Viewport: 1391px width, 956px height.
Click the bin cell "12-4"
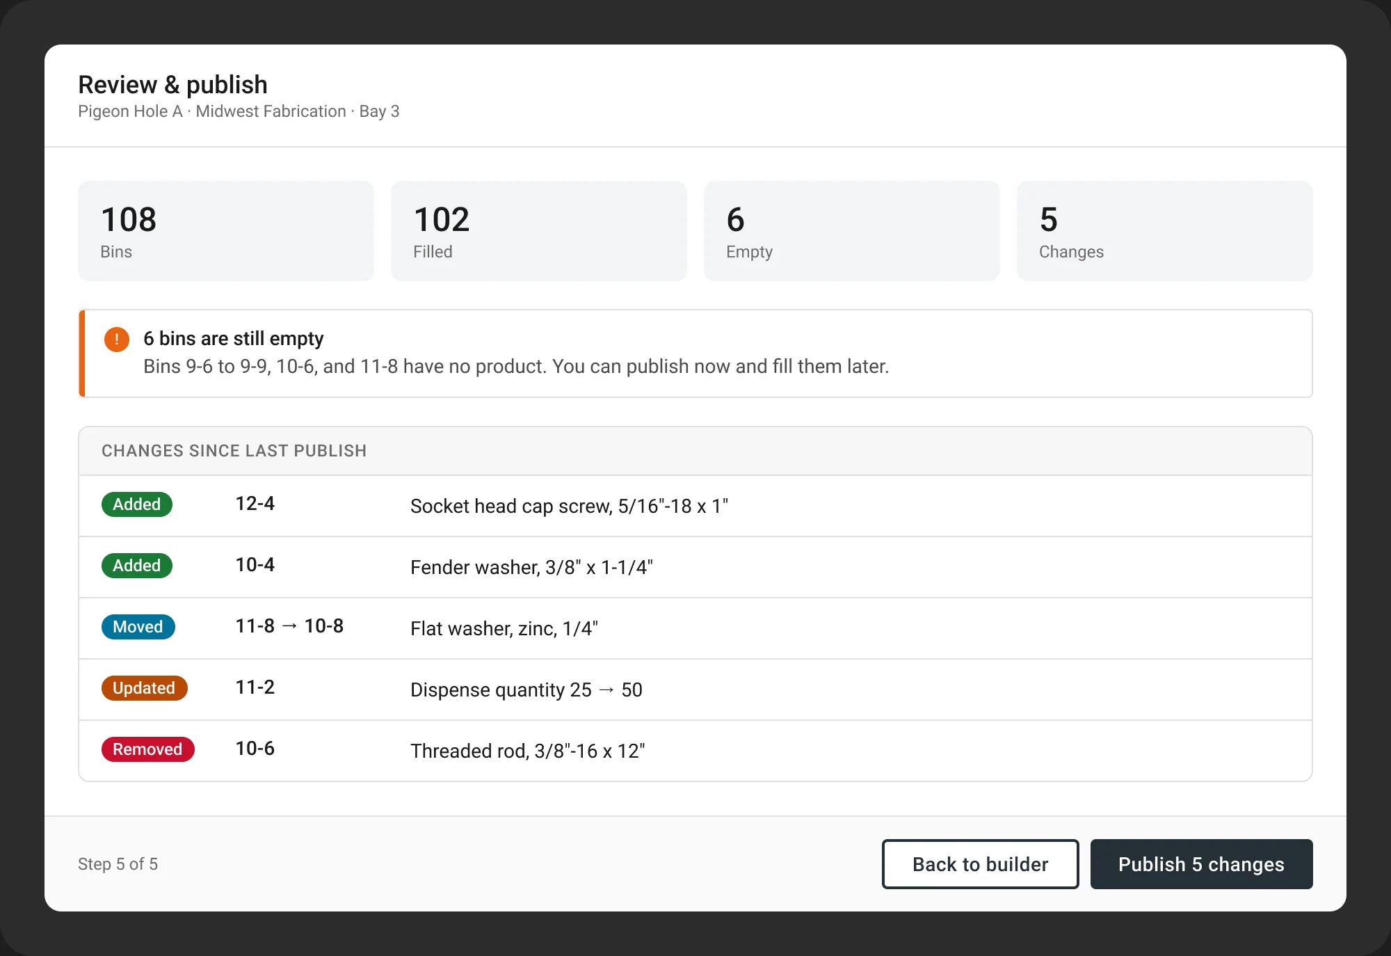click(x=255, y=504)
